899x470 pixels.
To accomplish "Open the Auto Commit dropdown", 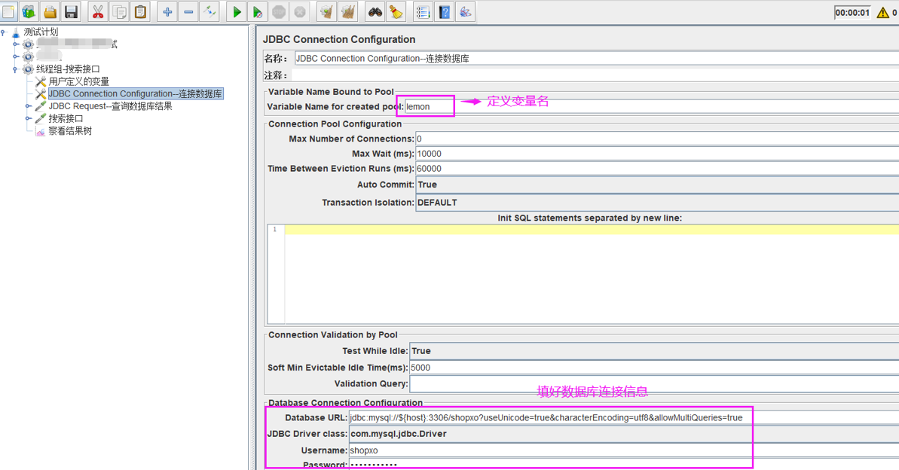I will pyautogui.click(x=656, y=185).
